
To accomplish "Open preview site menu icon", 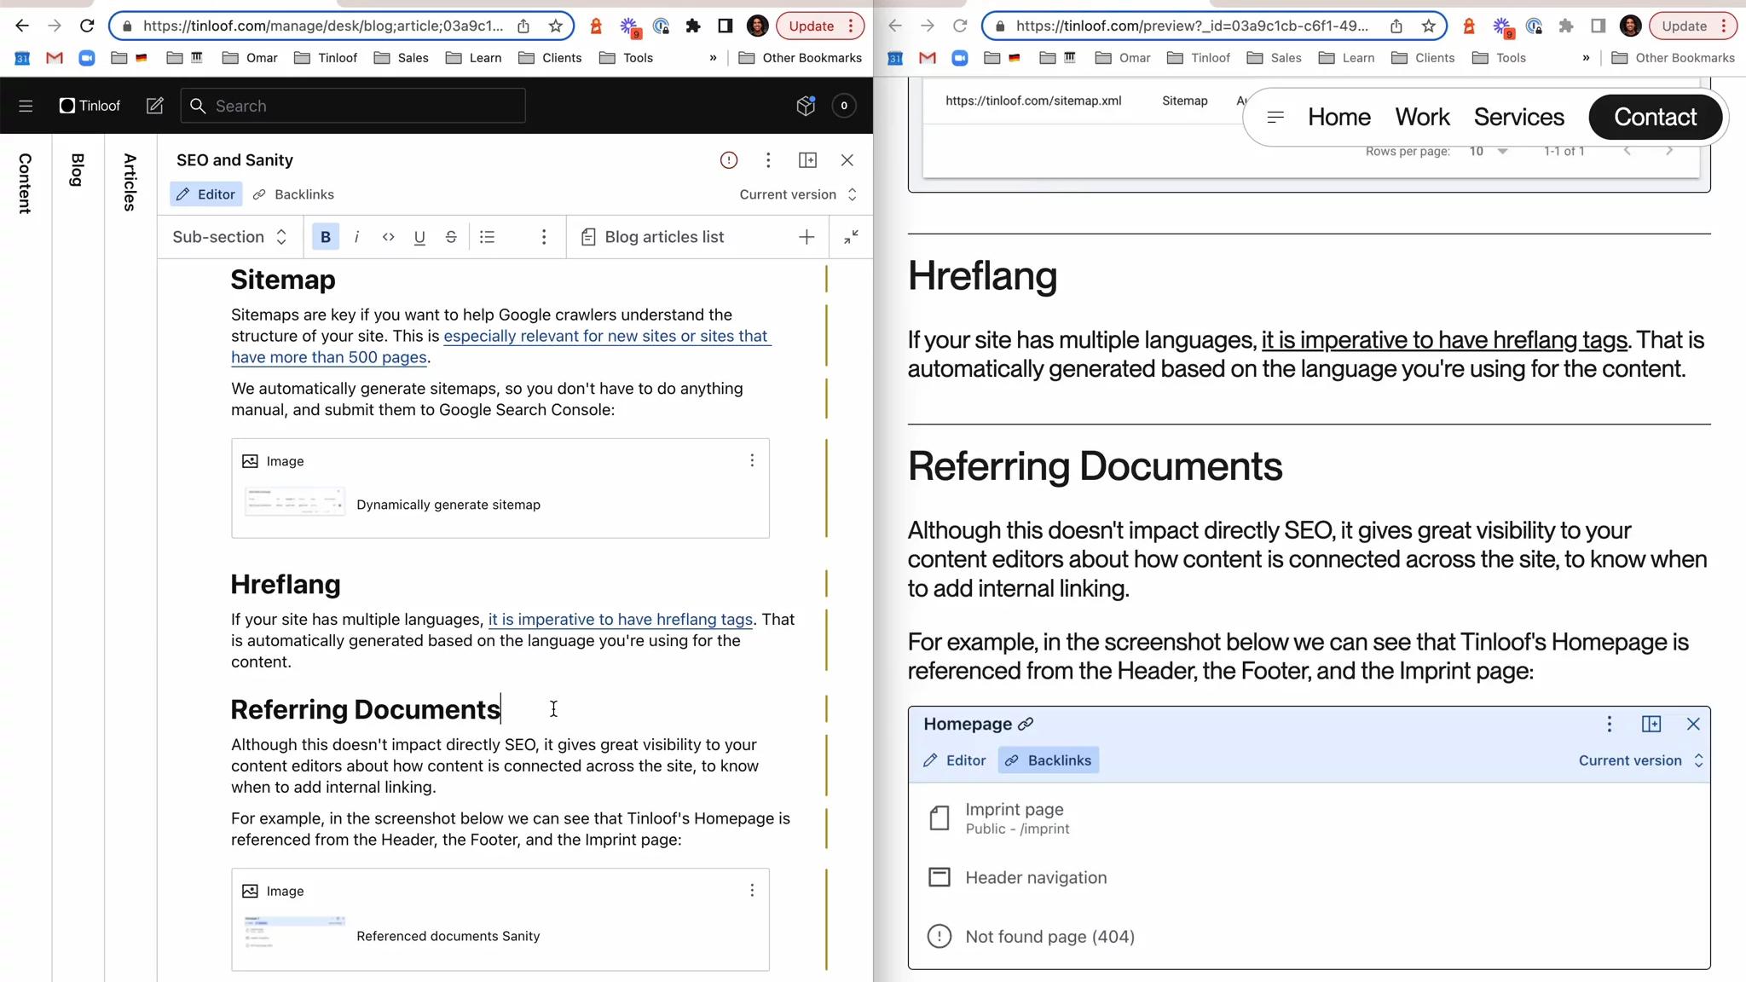I will point(1275,117).
